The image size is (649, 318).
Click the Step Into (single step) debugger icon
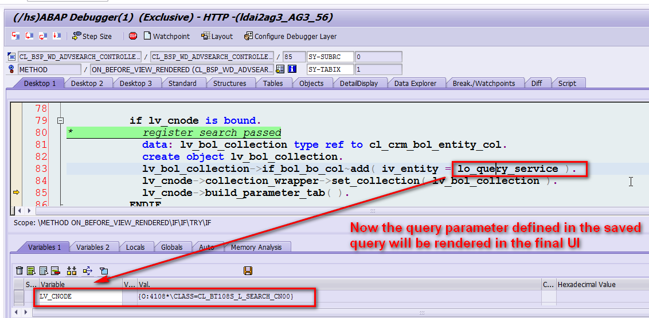point(15,36)
